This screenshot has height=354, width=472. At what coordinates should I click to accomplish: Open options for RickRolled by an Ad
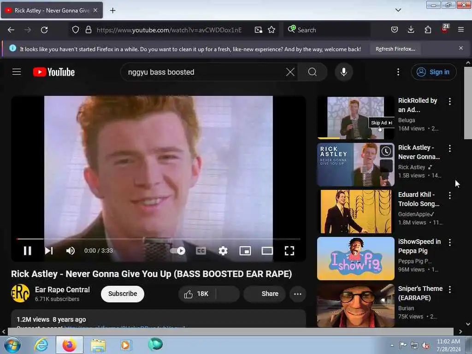point(450,101)
